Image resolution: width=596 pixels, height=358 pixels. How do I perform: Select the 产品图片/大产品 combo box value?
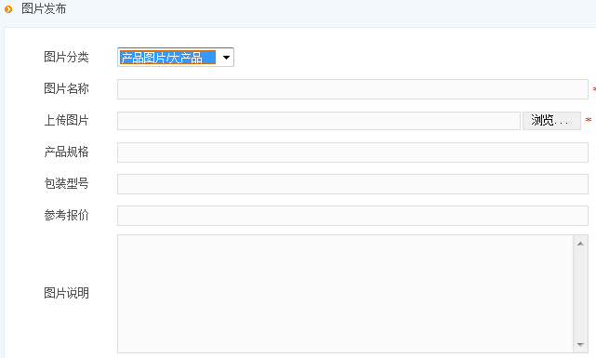(x=167, y=58)
